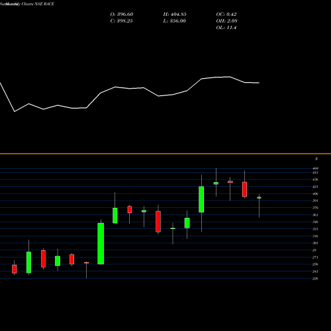Viewport: 331px width, 331px height.
Task: Select the last candlestick at the right end
Action: point(259,198)
